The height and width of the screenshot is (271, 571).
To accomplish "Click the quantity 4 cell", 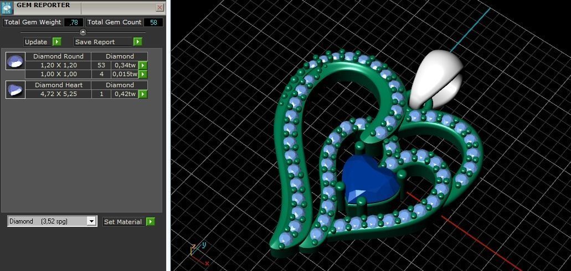I will (x=101, y=74).
